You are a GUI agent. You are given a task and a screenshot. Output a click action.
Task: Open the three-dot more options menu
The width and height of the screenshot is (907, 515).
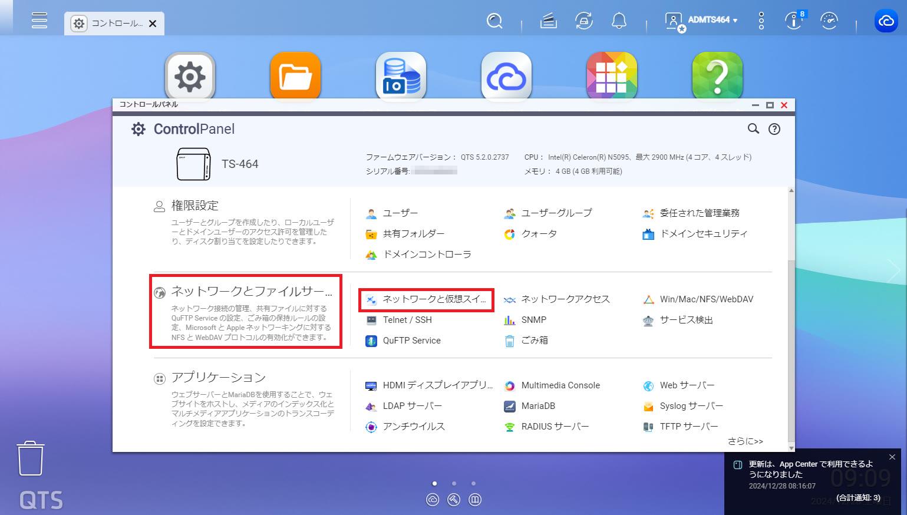coord(761,21)
